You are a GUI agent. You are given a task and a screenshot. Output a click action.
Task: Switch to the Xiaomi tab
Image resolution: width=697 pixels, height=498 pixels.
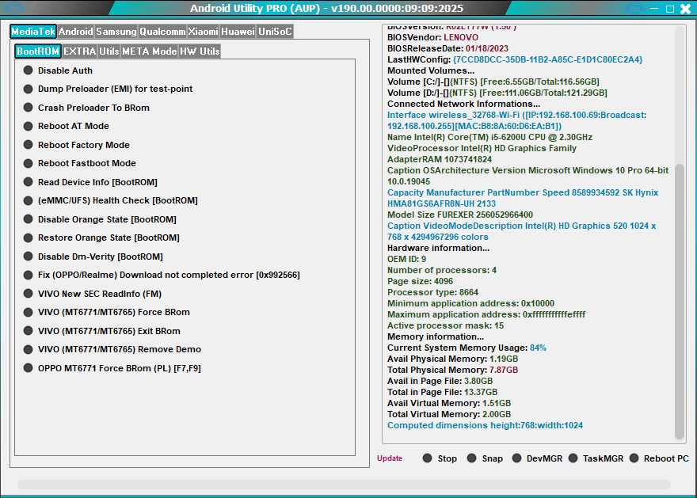click(203, 32)
